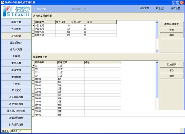Click 锁定(L) in the top bar
This screenshot has height=134, width=185.
[160, 8]
